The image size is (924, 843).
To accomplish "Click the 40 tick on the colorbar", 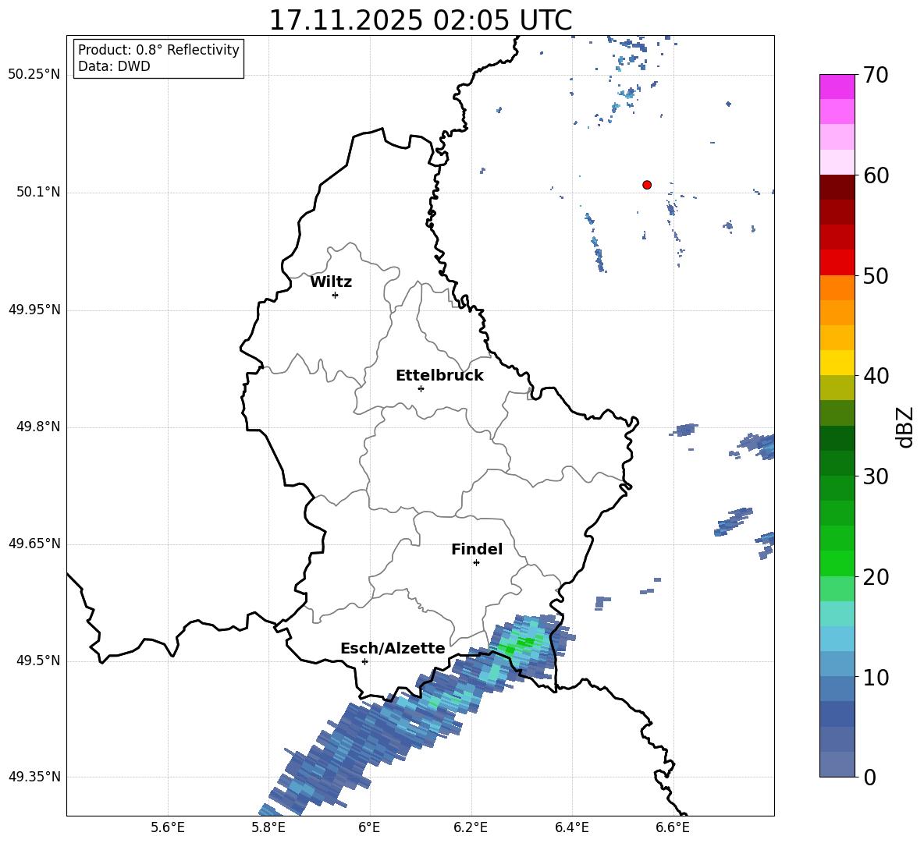I will click(x=876, y=376).
